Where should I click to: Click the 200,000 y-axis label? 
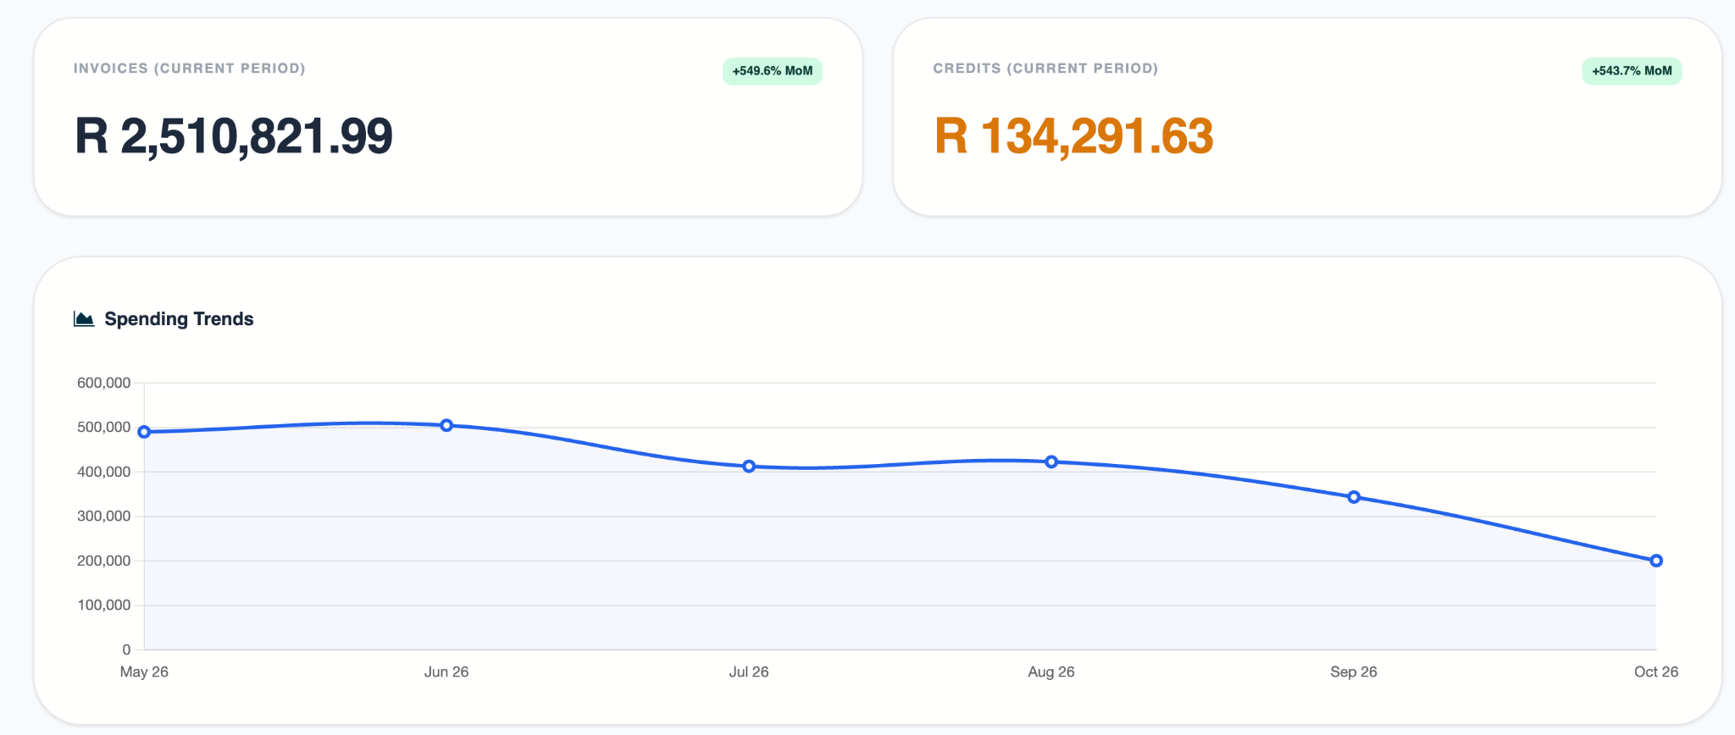point(103,561)
